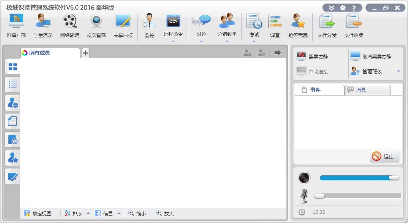This screenshot has height=223, width=408.
Task: Expand the 远程命令 dropdown arrow
Action: (173, 41)
